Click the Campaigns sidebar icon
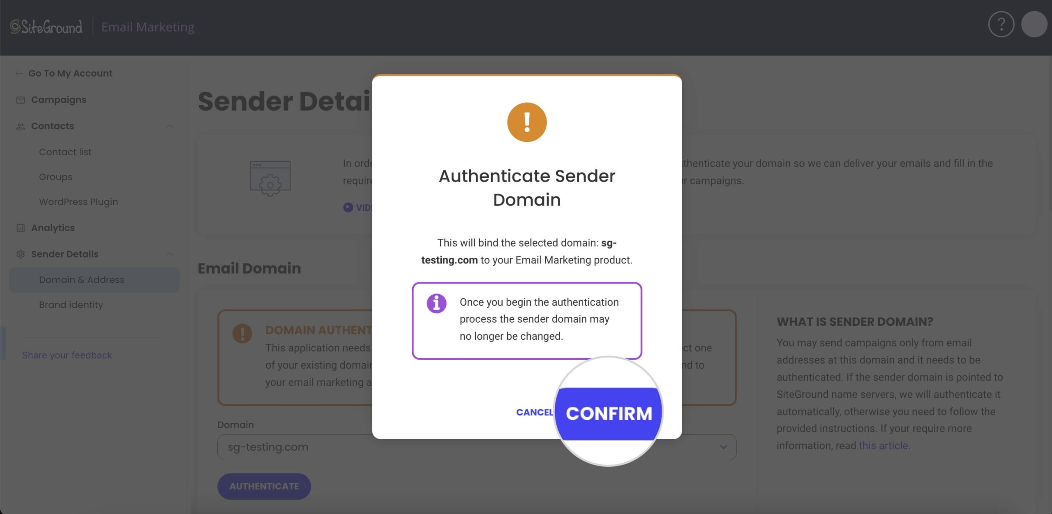The width and height of the screenshot is (1052, 514). coord(21,99)
